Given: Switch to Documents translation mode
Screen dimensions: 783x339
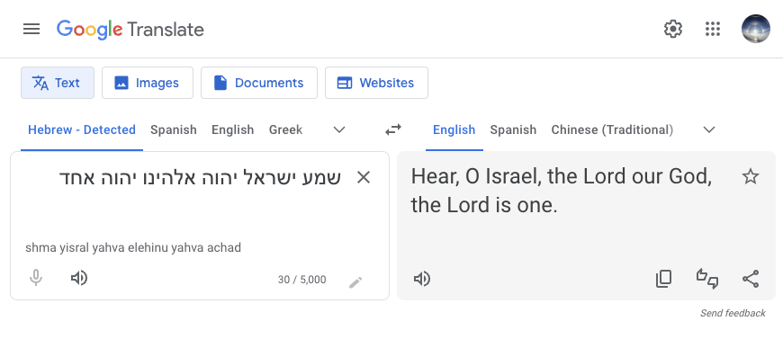Looking at the screenshot, I should [x=259, y=83].
